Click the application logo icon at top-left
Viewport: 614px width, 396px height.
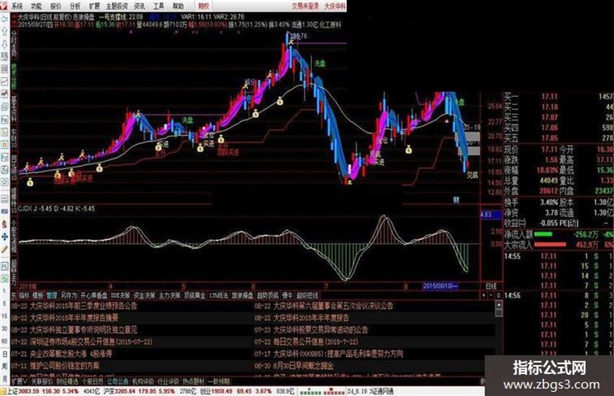pos(4,5)
